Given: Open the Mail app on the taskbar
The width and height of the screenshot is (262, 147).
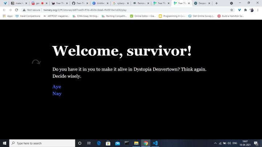Looking at the screenshot, I should [118, 143].
